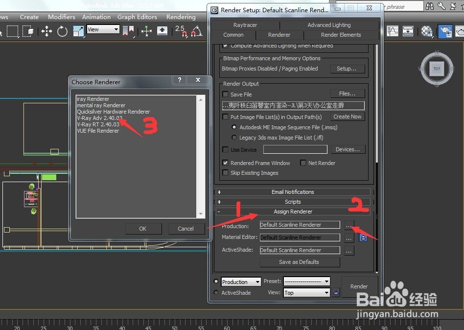Select Legacy 3ds max Image File List (.ifl)
This screenshot has height=330, width=464.
coord(234,137)
